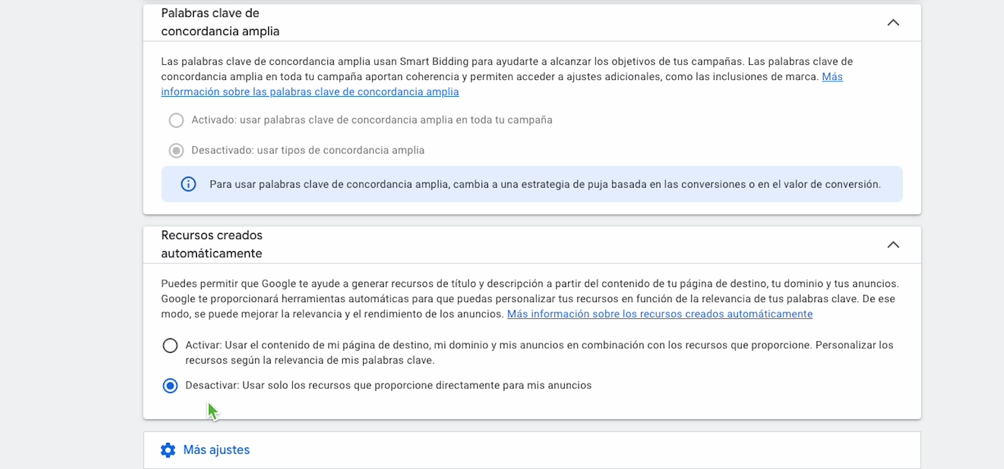Choose the Desactivado broad match radio button

coord(176,151)
